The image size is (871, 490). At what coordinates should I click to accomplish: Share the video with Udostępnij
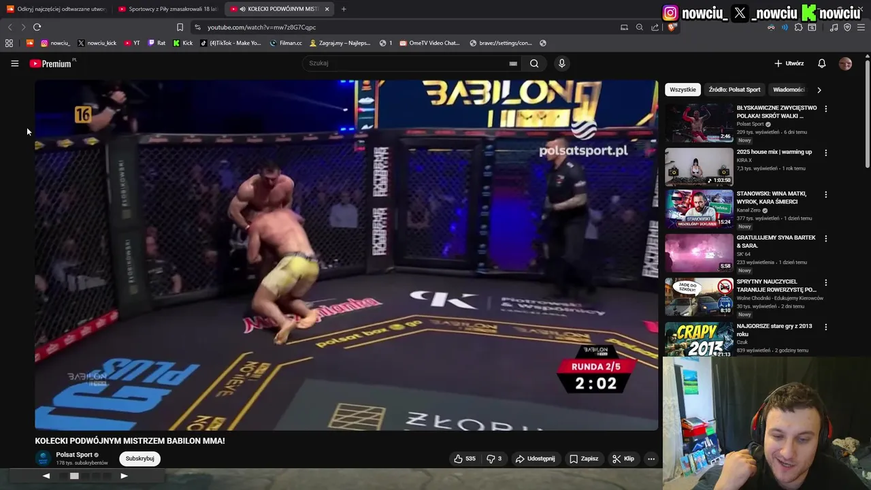pyautogui.click(x=535, y=459)
